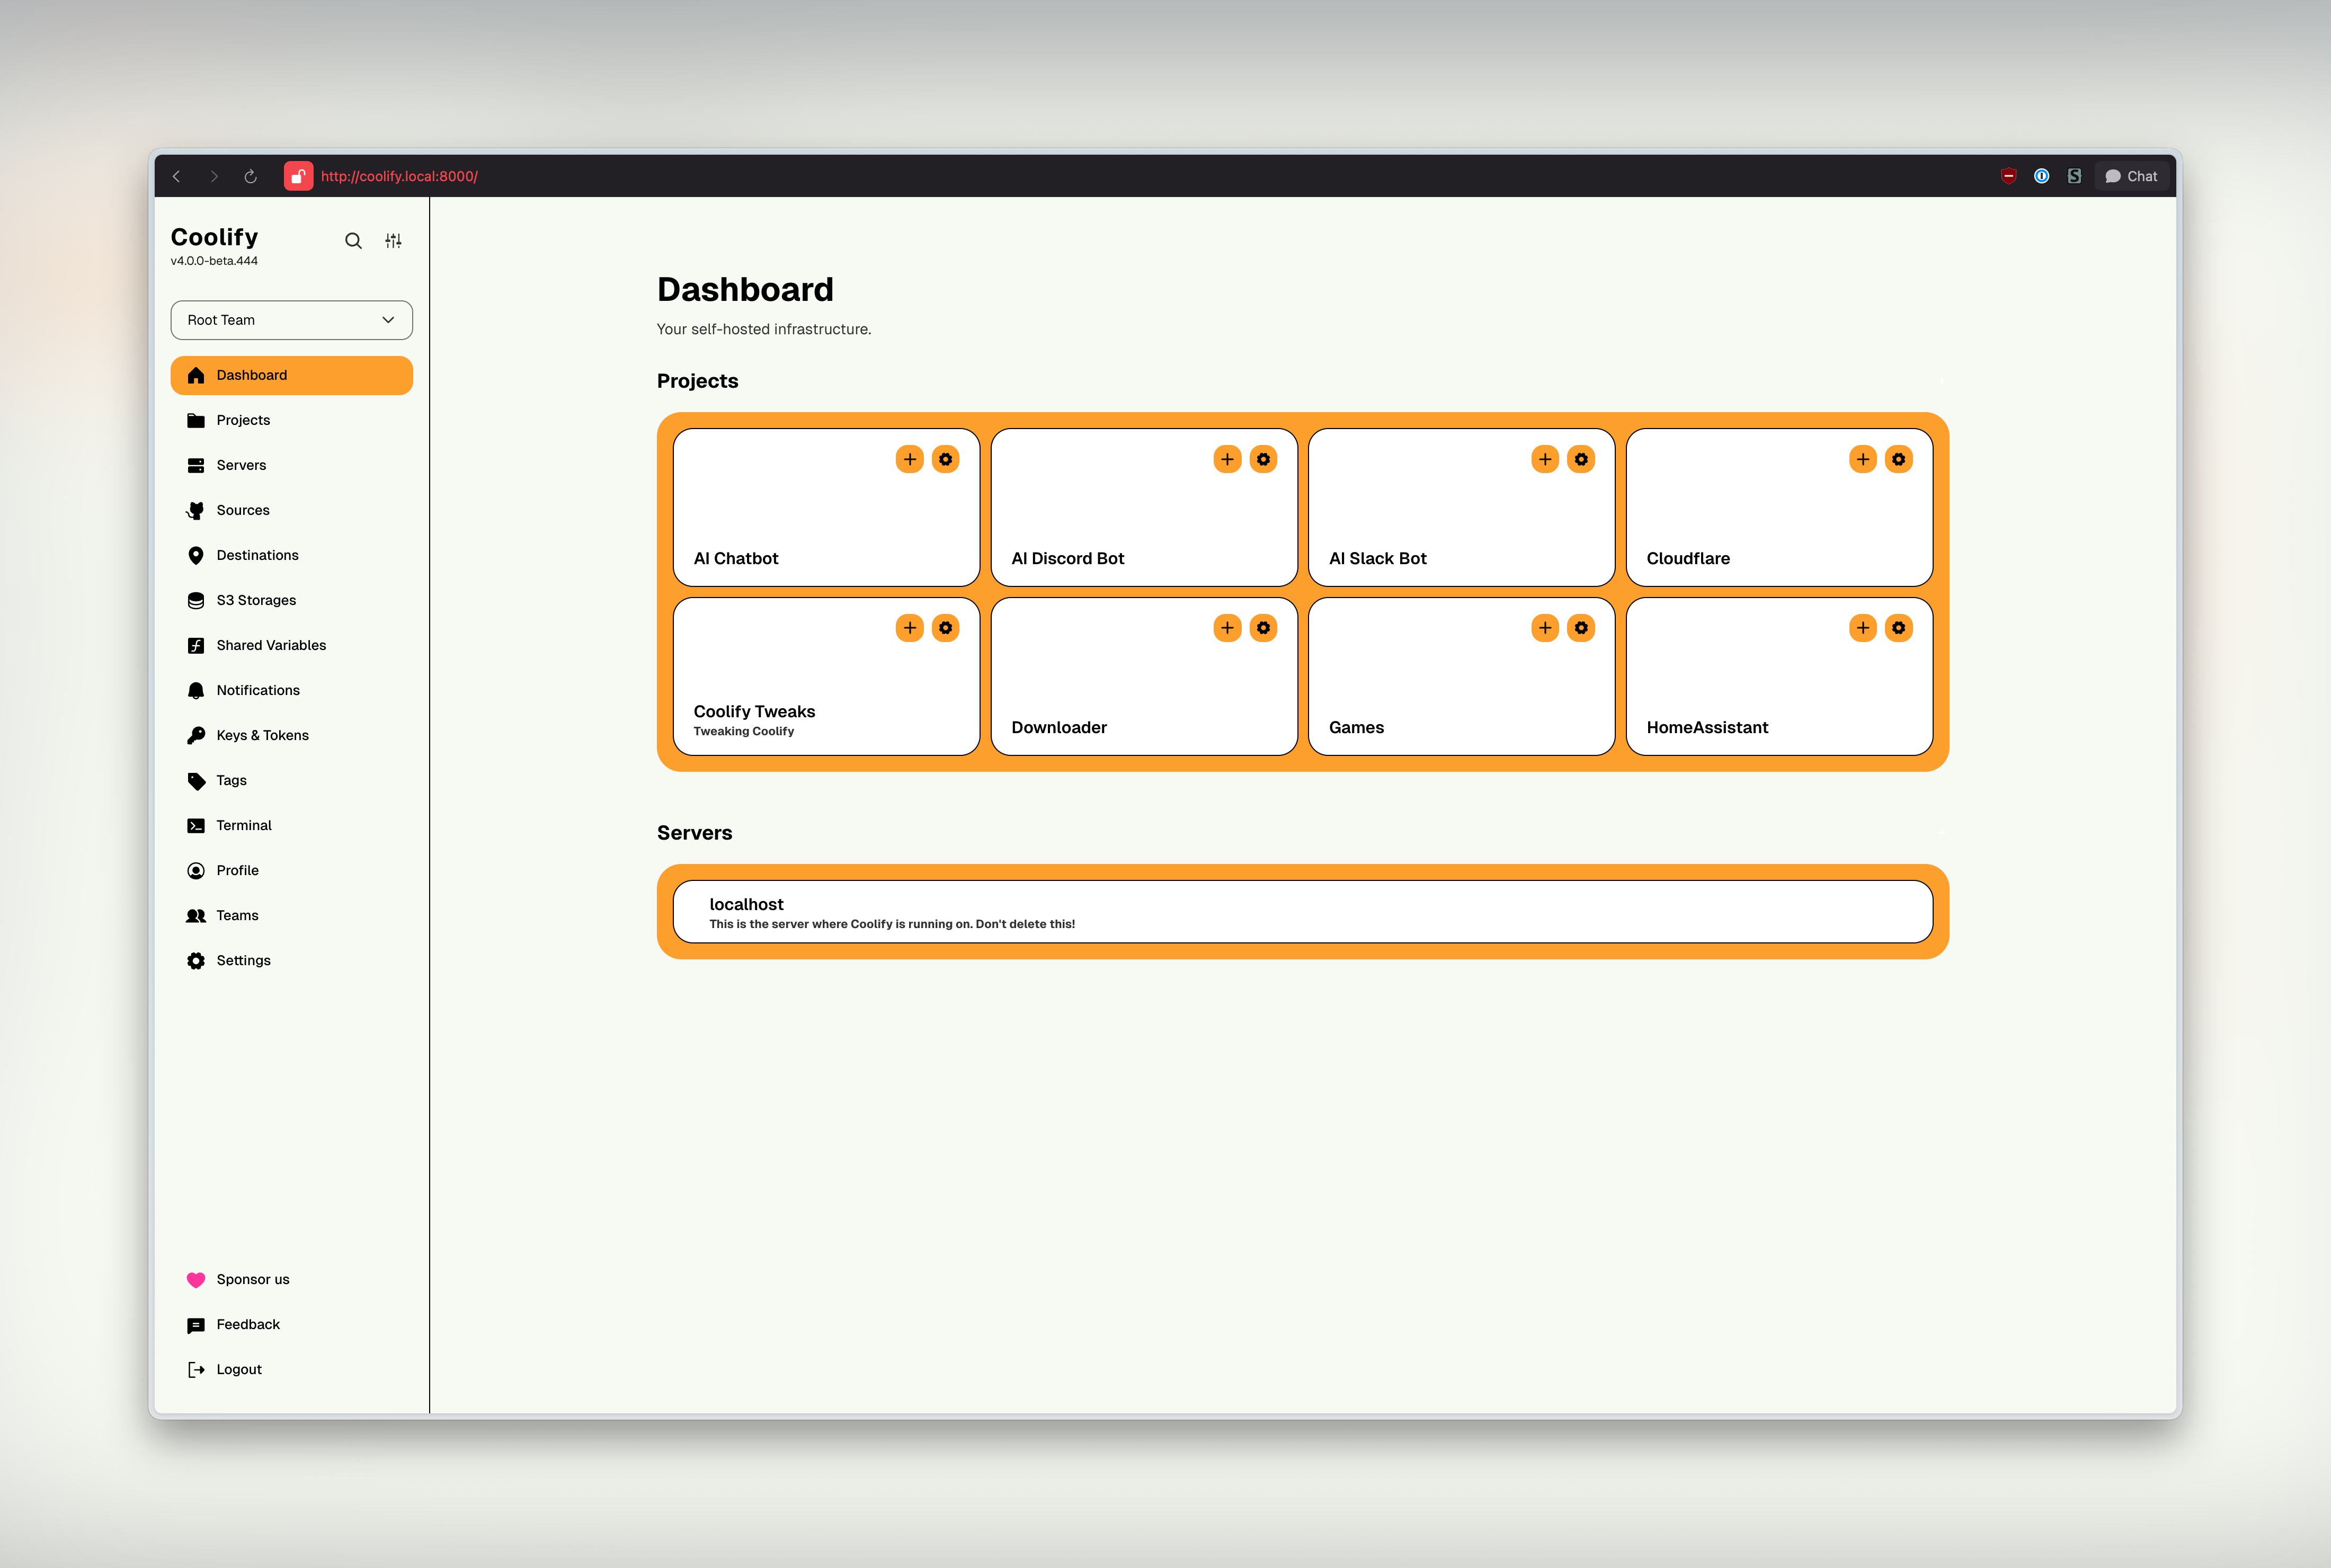Viewport: 2331px width, 1568px height.
Task: Open the localhost server card
Action: [x=1302, y=912]
